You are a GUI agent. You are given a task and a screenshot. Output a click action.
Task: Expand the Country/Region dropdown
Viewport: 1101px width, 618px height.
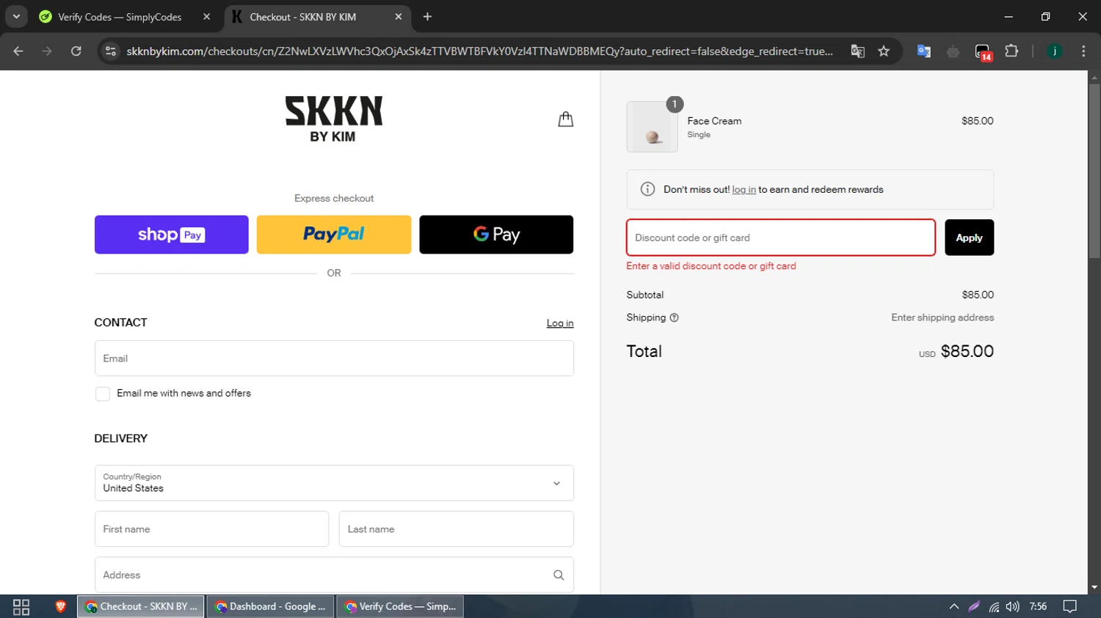click(334, 483)
